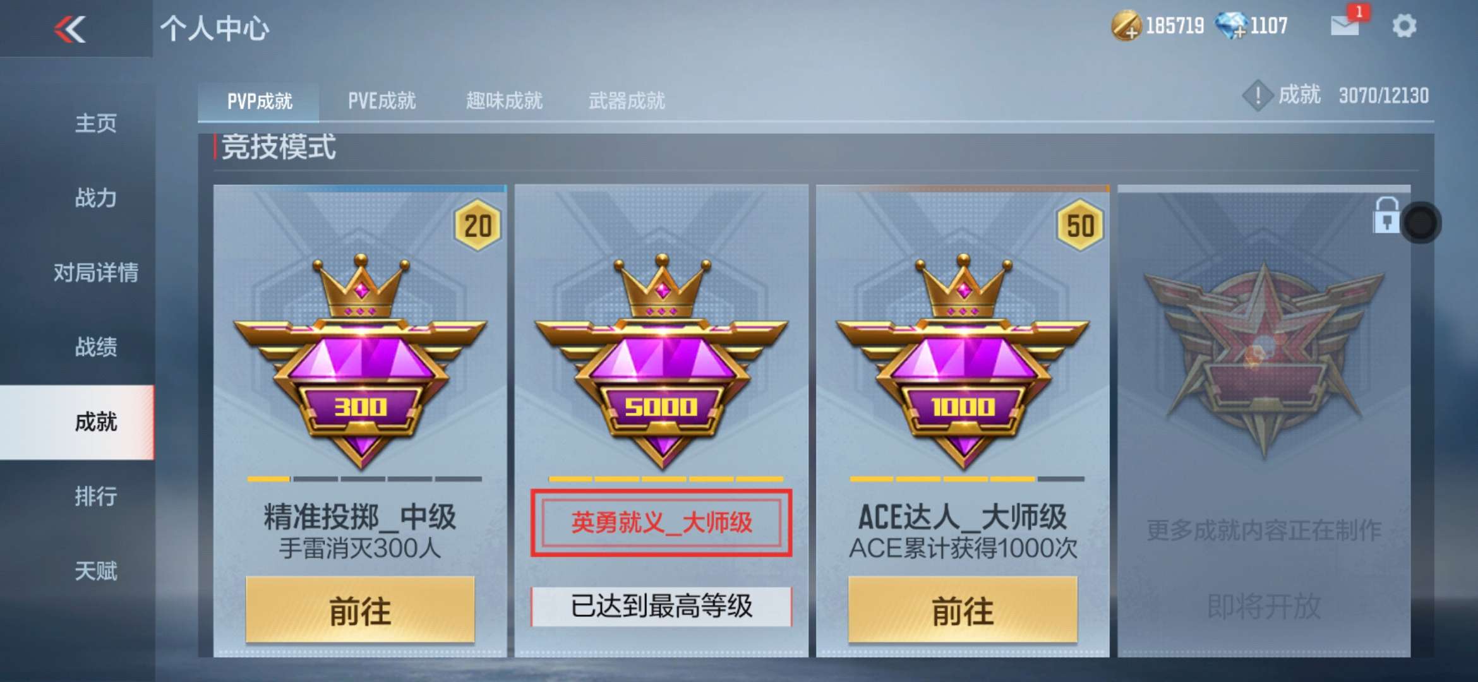Screen dimensions: 1478x682
Task: Tap the dark floating round button
Action: pyautogui.click(x=1421, y=222)
